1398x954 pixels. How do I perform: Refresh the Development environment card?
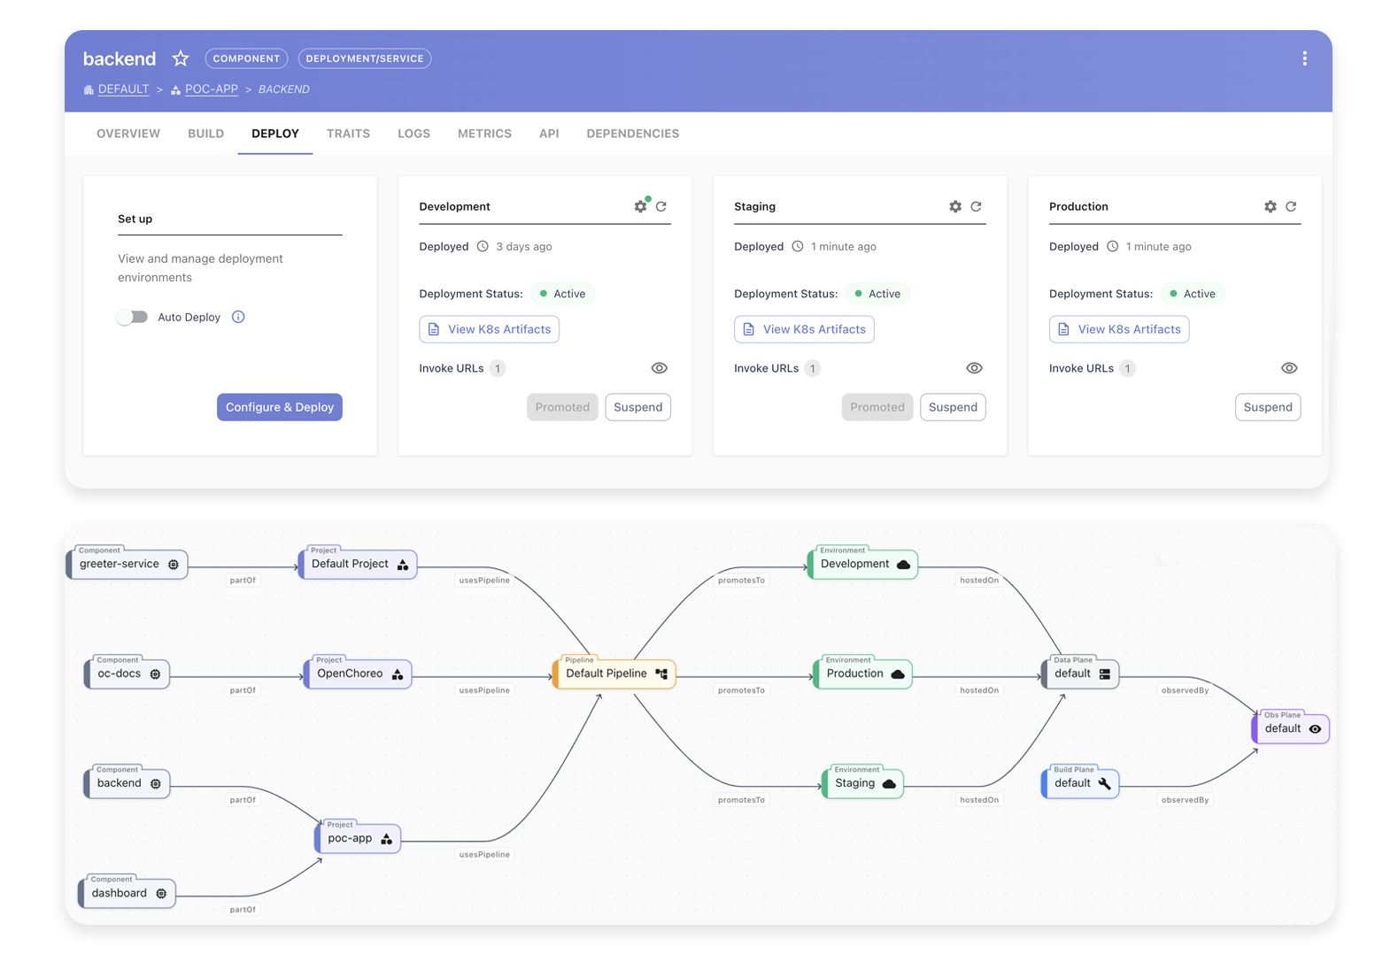(661, 206)
